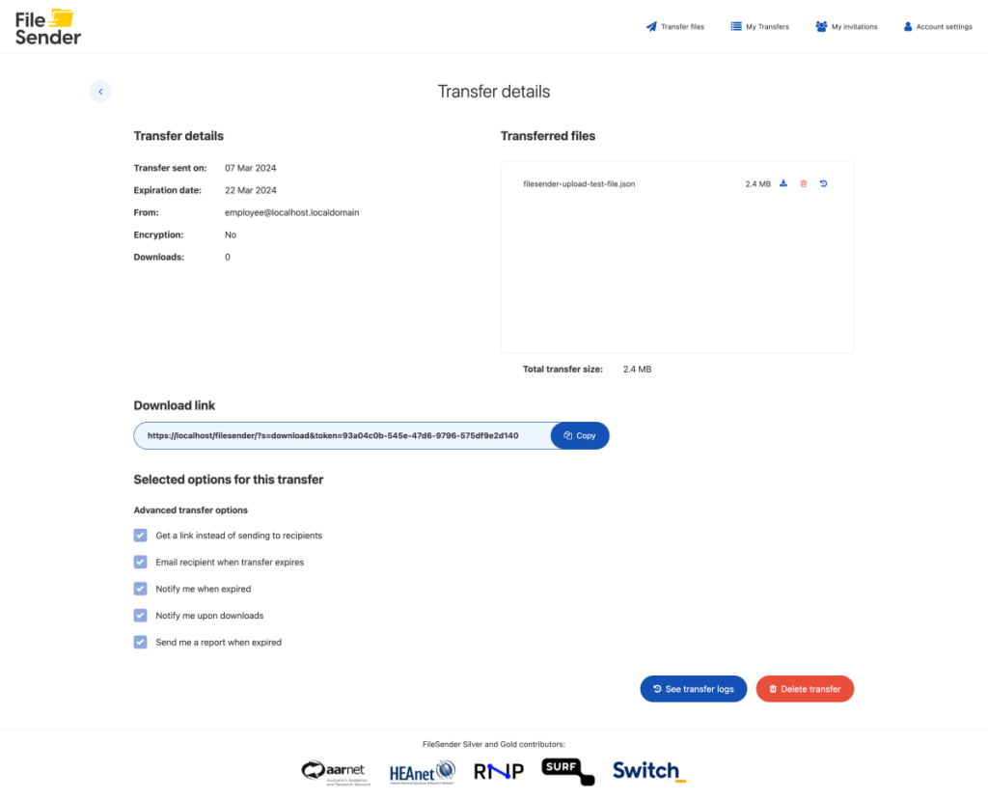Select the download link URL field
The image size is (988, 799).
coord(338,435)
